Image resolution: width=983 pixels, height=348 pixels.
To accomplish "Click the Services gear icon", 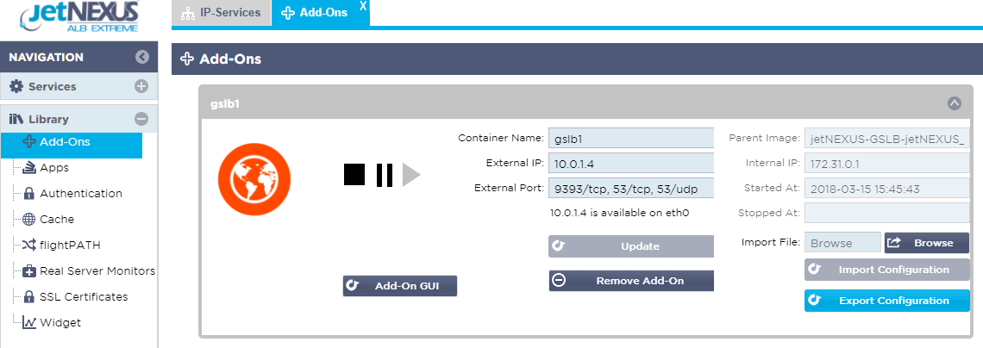I will 16,86.
